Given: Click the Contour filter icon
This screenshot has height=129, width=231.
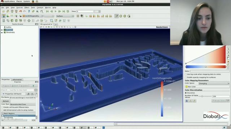Looking at the screenshot, I should coord(8,21).
